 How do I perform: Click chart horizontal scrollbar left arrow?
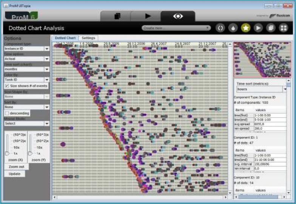click(54, 197)
